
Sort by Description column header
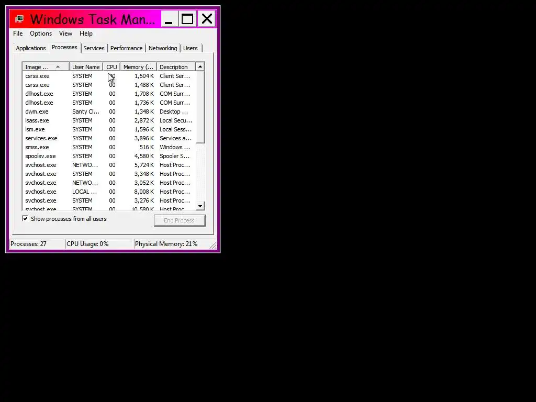click(x=176, y=67)
